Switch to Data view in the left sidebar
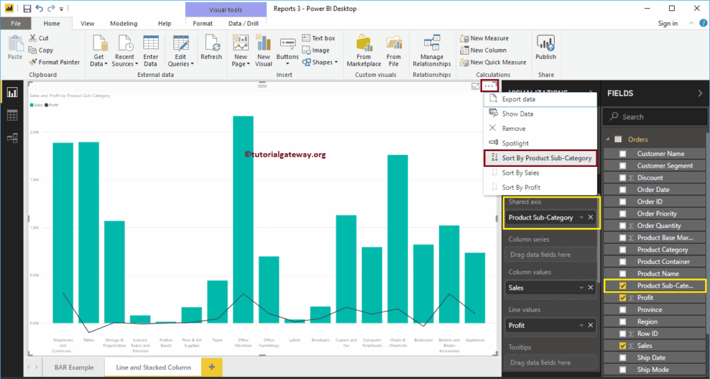 [12, 115]
